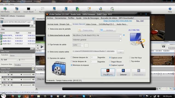Image resolution: width=175 pixels, height=98 pixels.
Task: Click the Soundtrack 2 volume slider
Action: [27, 85]
